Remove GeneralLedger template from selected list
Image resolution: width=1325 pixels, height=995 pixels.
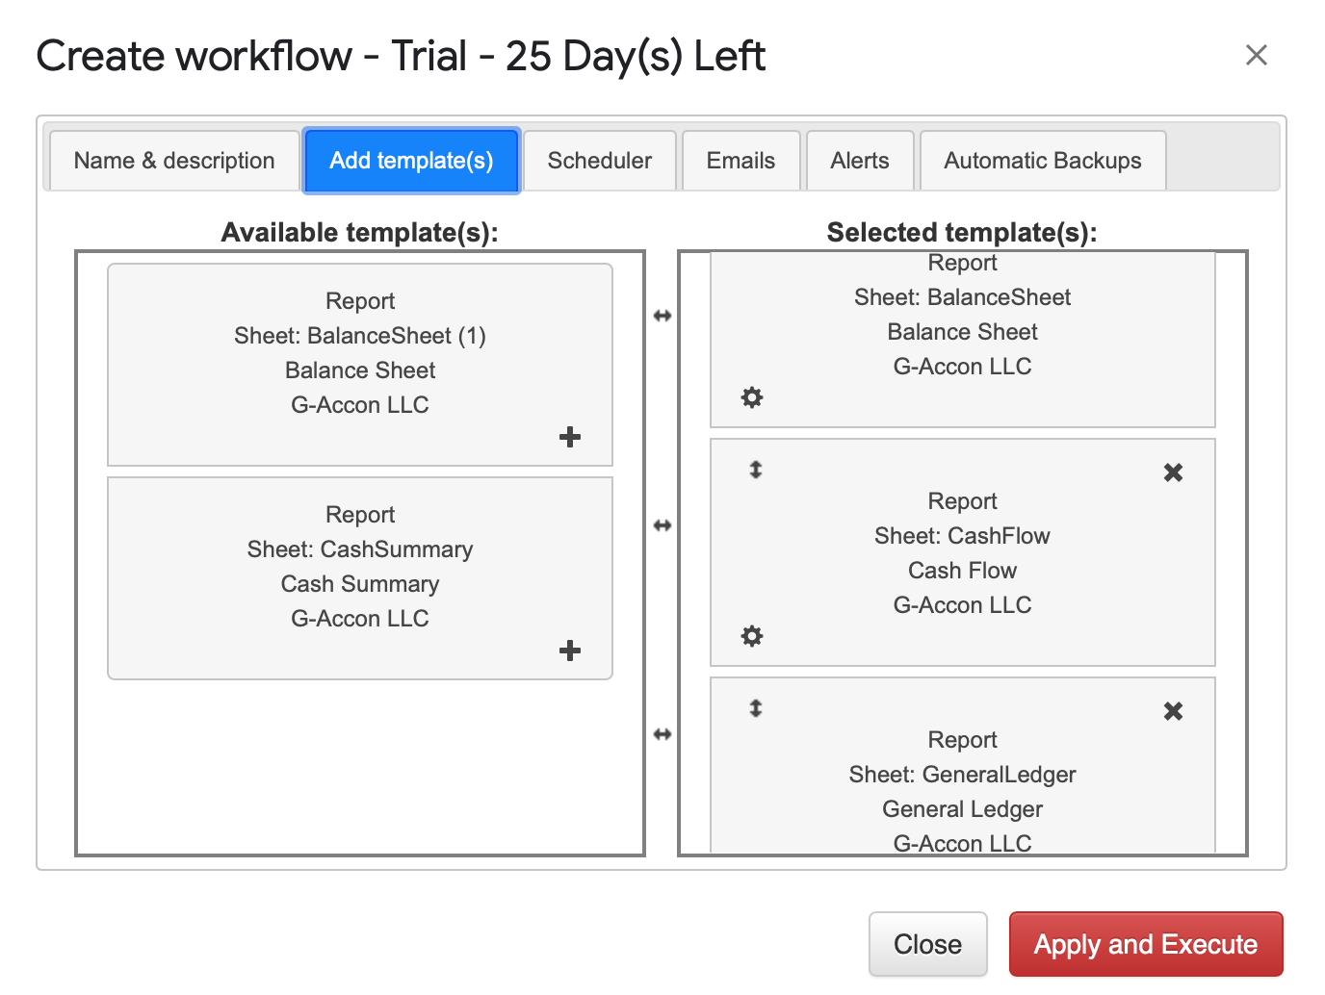(x=1173, y=711)
